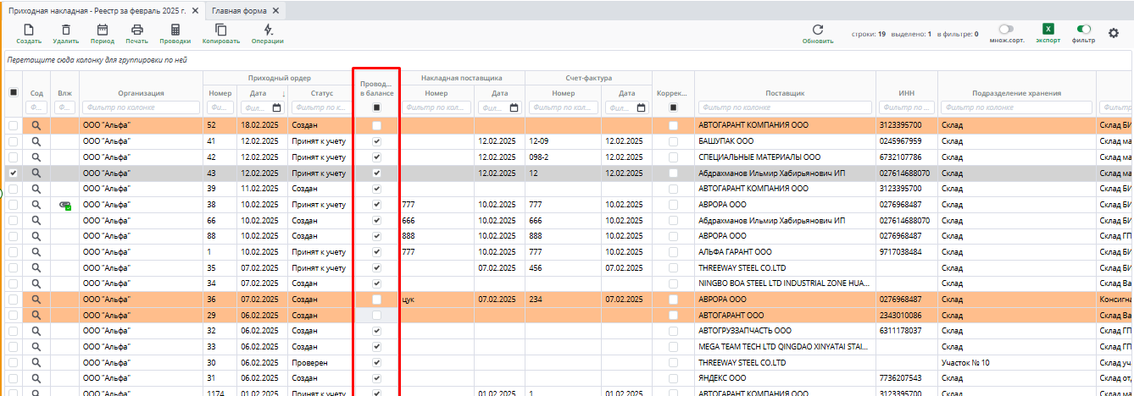Open the Период calendar tool
The width and height of the screenshot is (1134, 396).
point(103,30)
